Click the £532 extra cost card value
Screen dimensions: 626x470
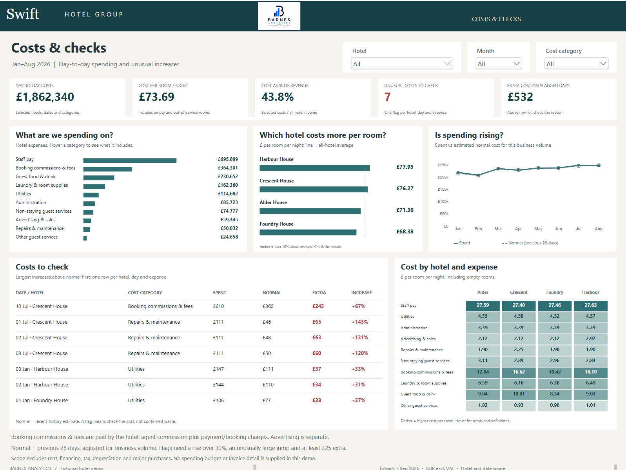tap(520, 97)
